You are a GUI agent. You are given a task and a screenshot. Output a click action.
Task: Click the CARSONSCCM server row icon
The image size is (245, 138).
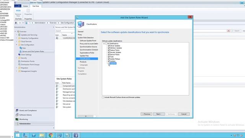[x=57, y=38]
